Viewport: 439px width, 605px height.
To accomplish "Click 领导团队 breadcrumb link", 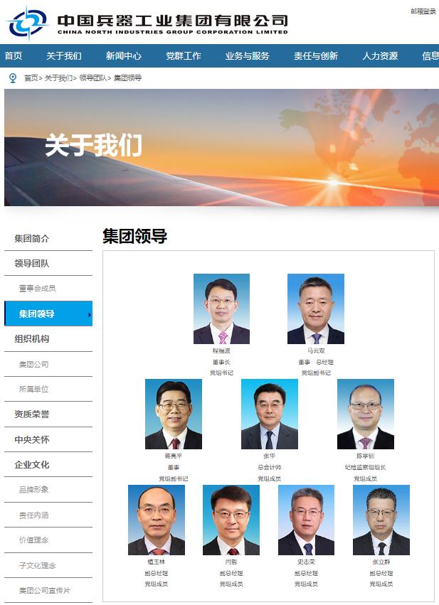I will pos(93,78).
